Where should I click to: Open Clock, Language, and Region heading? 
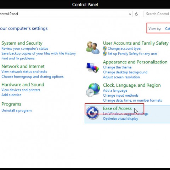(132, 85)
